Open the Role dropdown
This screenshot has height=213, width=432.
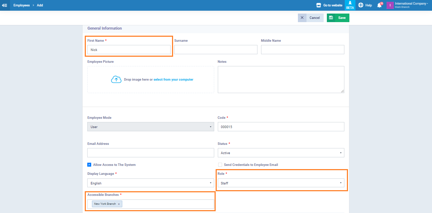click(x=281, y=183)
